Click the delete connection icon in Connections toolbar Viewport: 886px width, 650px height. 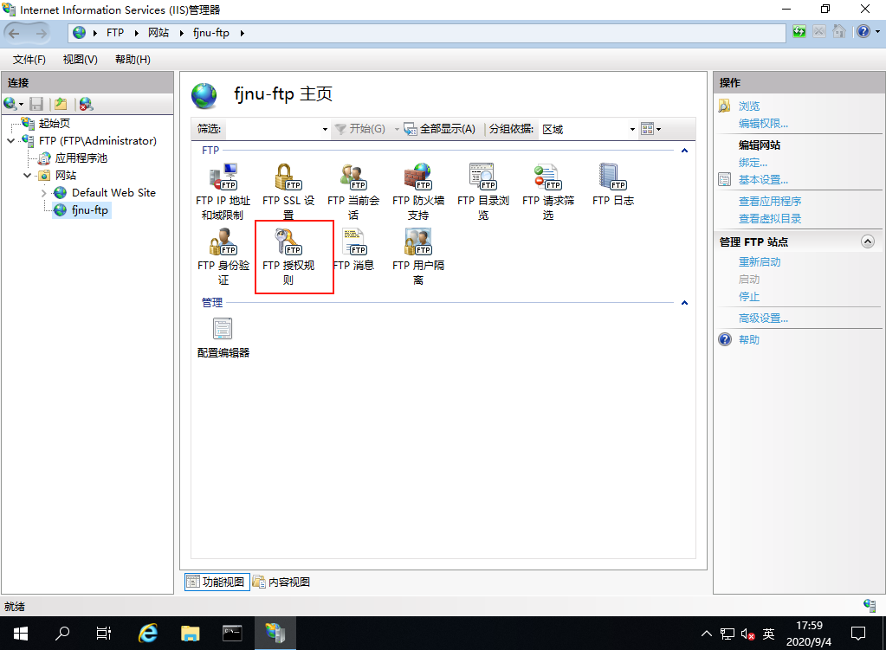pos(86,104)
